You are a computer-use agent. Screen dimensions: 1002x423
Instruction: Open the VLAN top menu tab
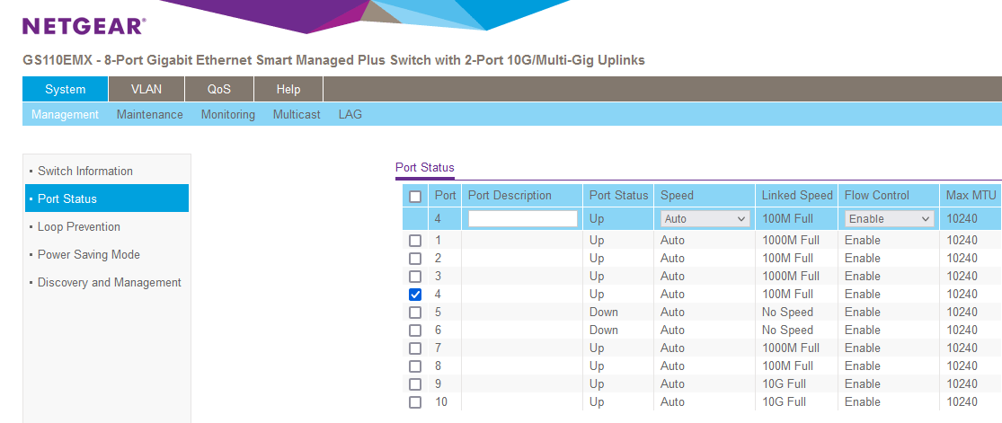click(146, 89)
